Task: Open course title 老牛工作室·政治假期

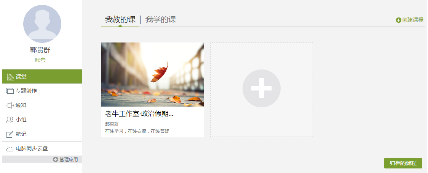Action: [139, 114]
